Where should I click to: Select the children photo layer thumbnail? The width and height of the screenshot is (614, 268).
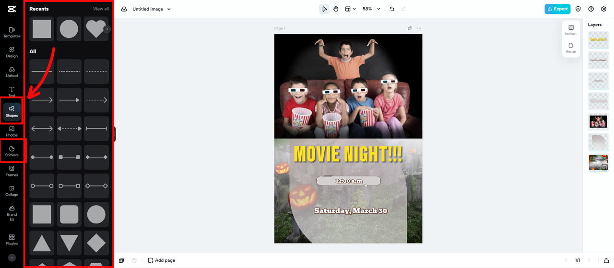598,121
